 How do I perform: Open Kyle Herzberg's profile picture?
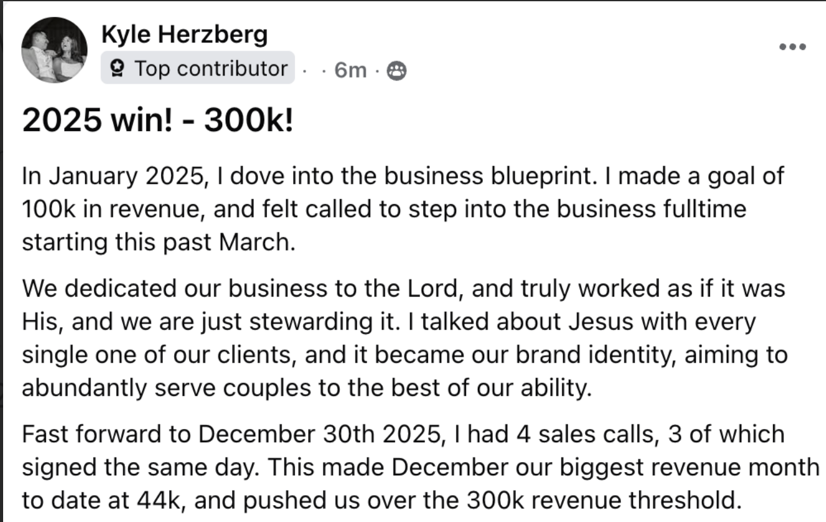(54, 50)
